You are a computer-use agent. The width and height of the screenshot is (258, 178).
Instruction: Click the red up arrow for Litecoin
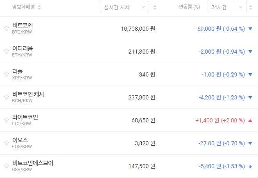[x=250, y=120]
